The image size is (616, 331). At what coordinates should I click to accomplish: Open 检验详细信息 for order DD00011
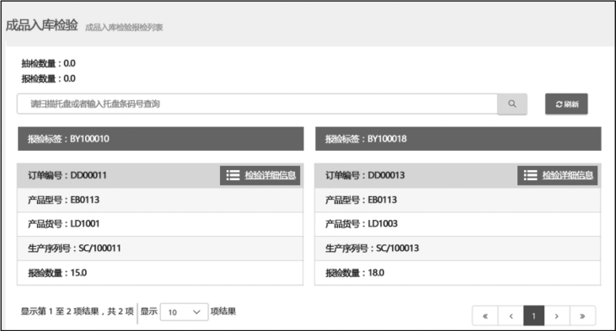[260, 175]
